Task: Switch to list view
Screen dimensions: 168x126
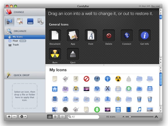Action: (x=55, y=117)
